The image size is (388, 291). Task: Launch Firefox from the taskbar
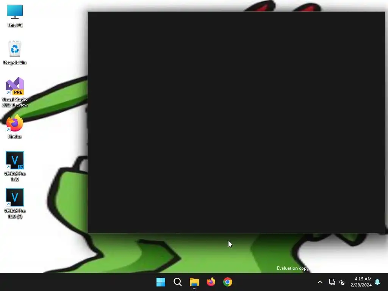pos(211,282)
